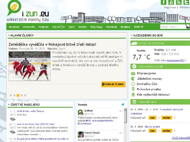Screen dimensions: 190x142
Task: Open the Dvojnásobná vítězka Velké pardubické link
Action: click(43, 139)
